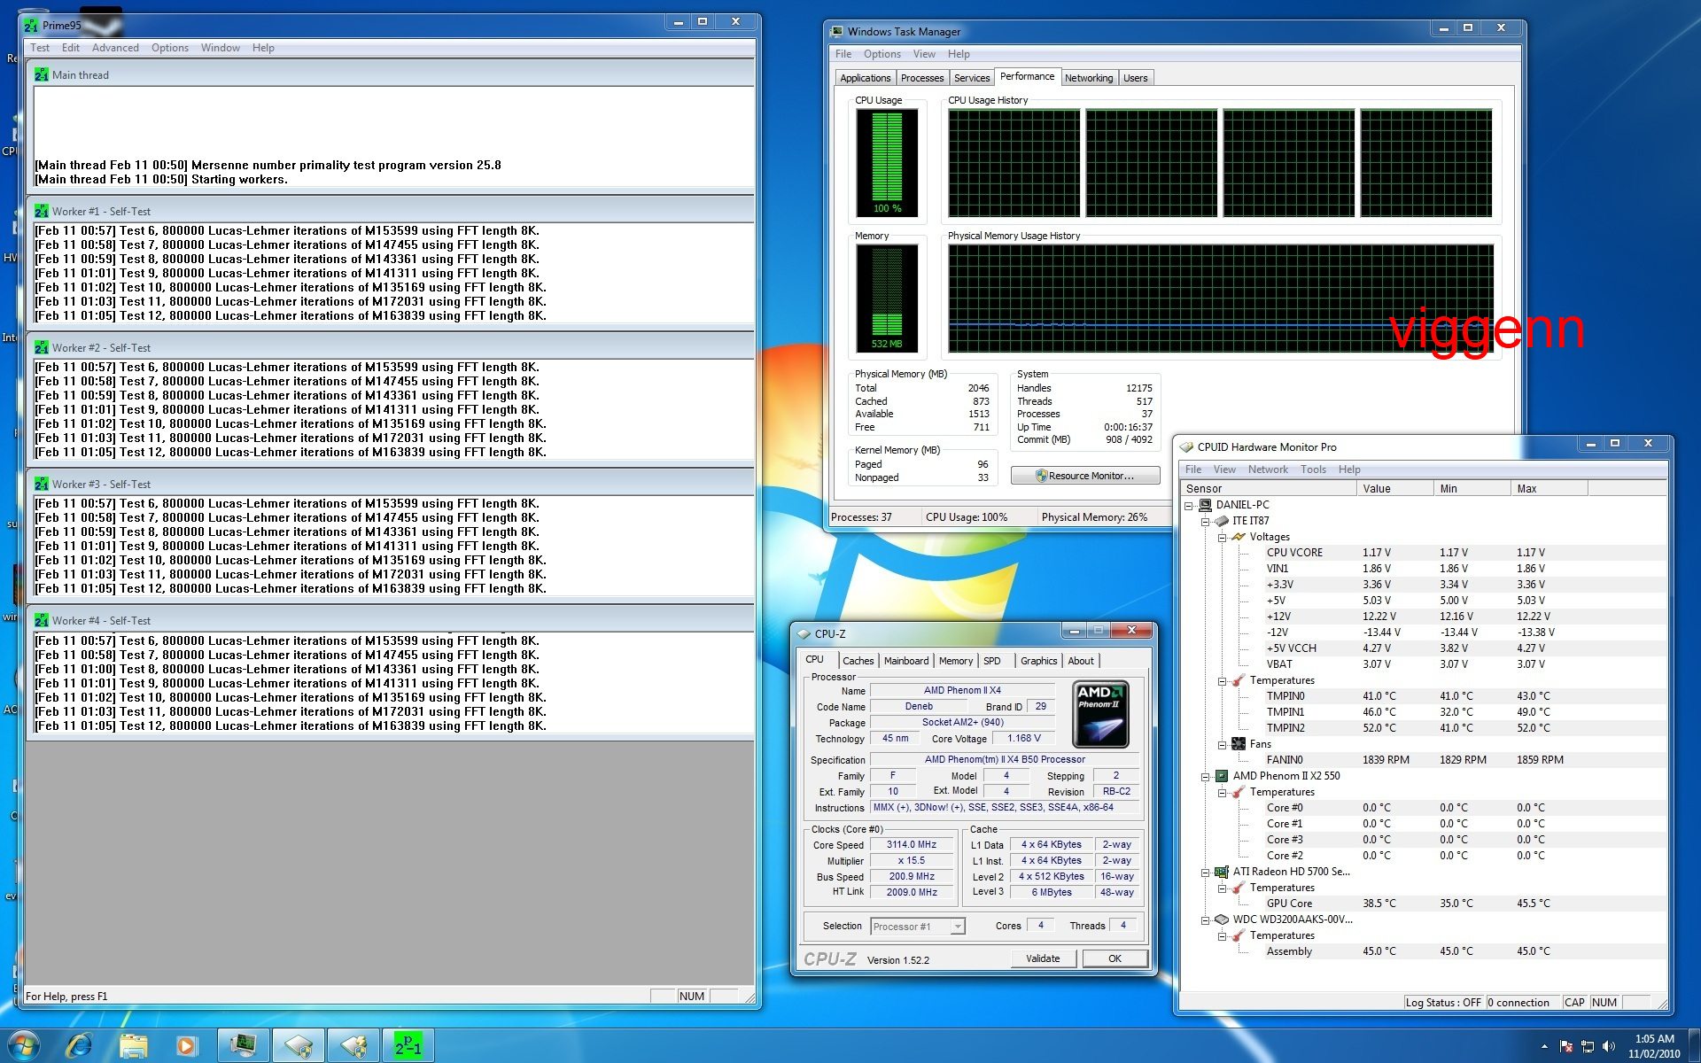Screen dimensions: 1701x1063
Task: Click the system tray volume speaker icon
Action: pyautogui.click(x=1609, y=1047)
